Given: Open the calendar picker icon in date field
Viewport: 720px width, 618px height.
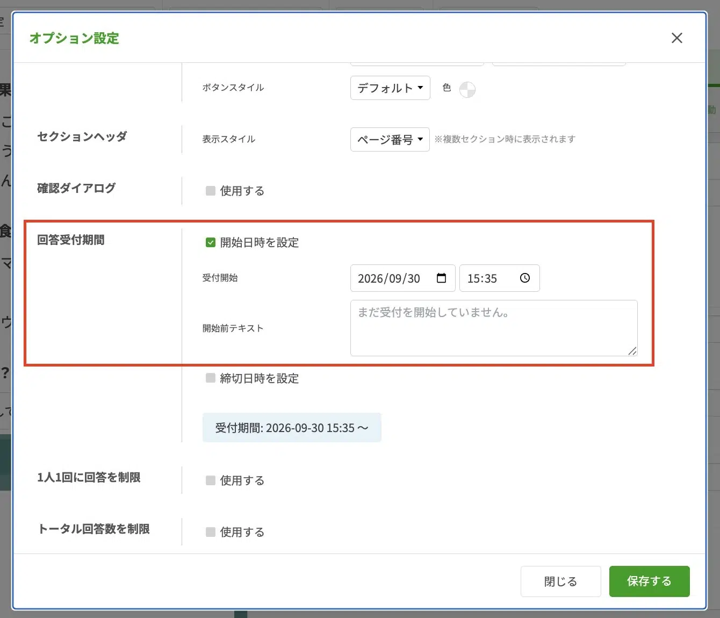Looking at the screenshot, I should tap(442, 278).
